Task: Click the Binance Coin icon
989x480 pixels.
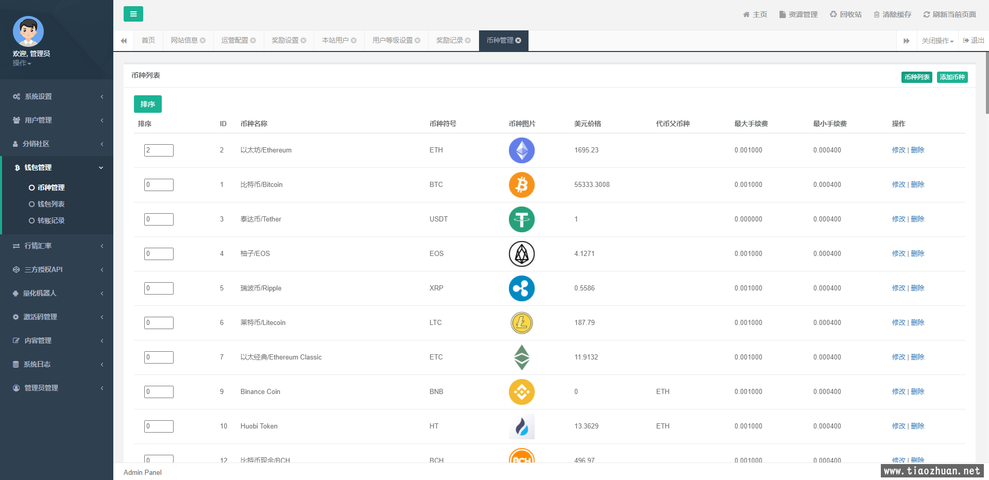Action: [522, 392]
